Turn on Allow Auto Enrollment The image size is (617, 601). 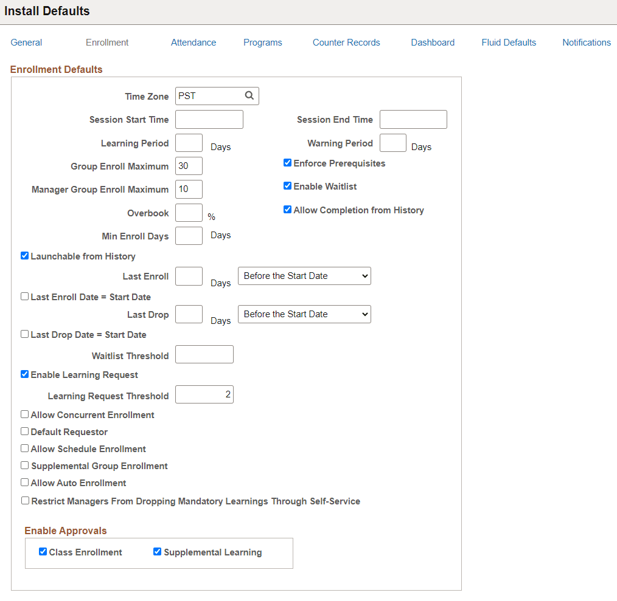24,482
